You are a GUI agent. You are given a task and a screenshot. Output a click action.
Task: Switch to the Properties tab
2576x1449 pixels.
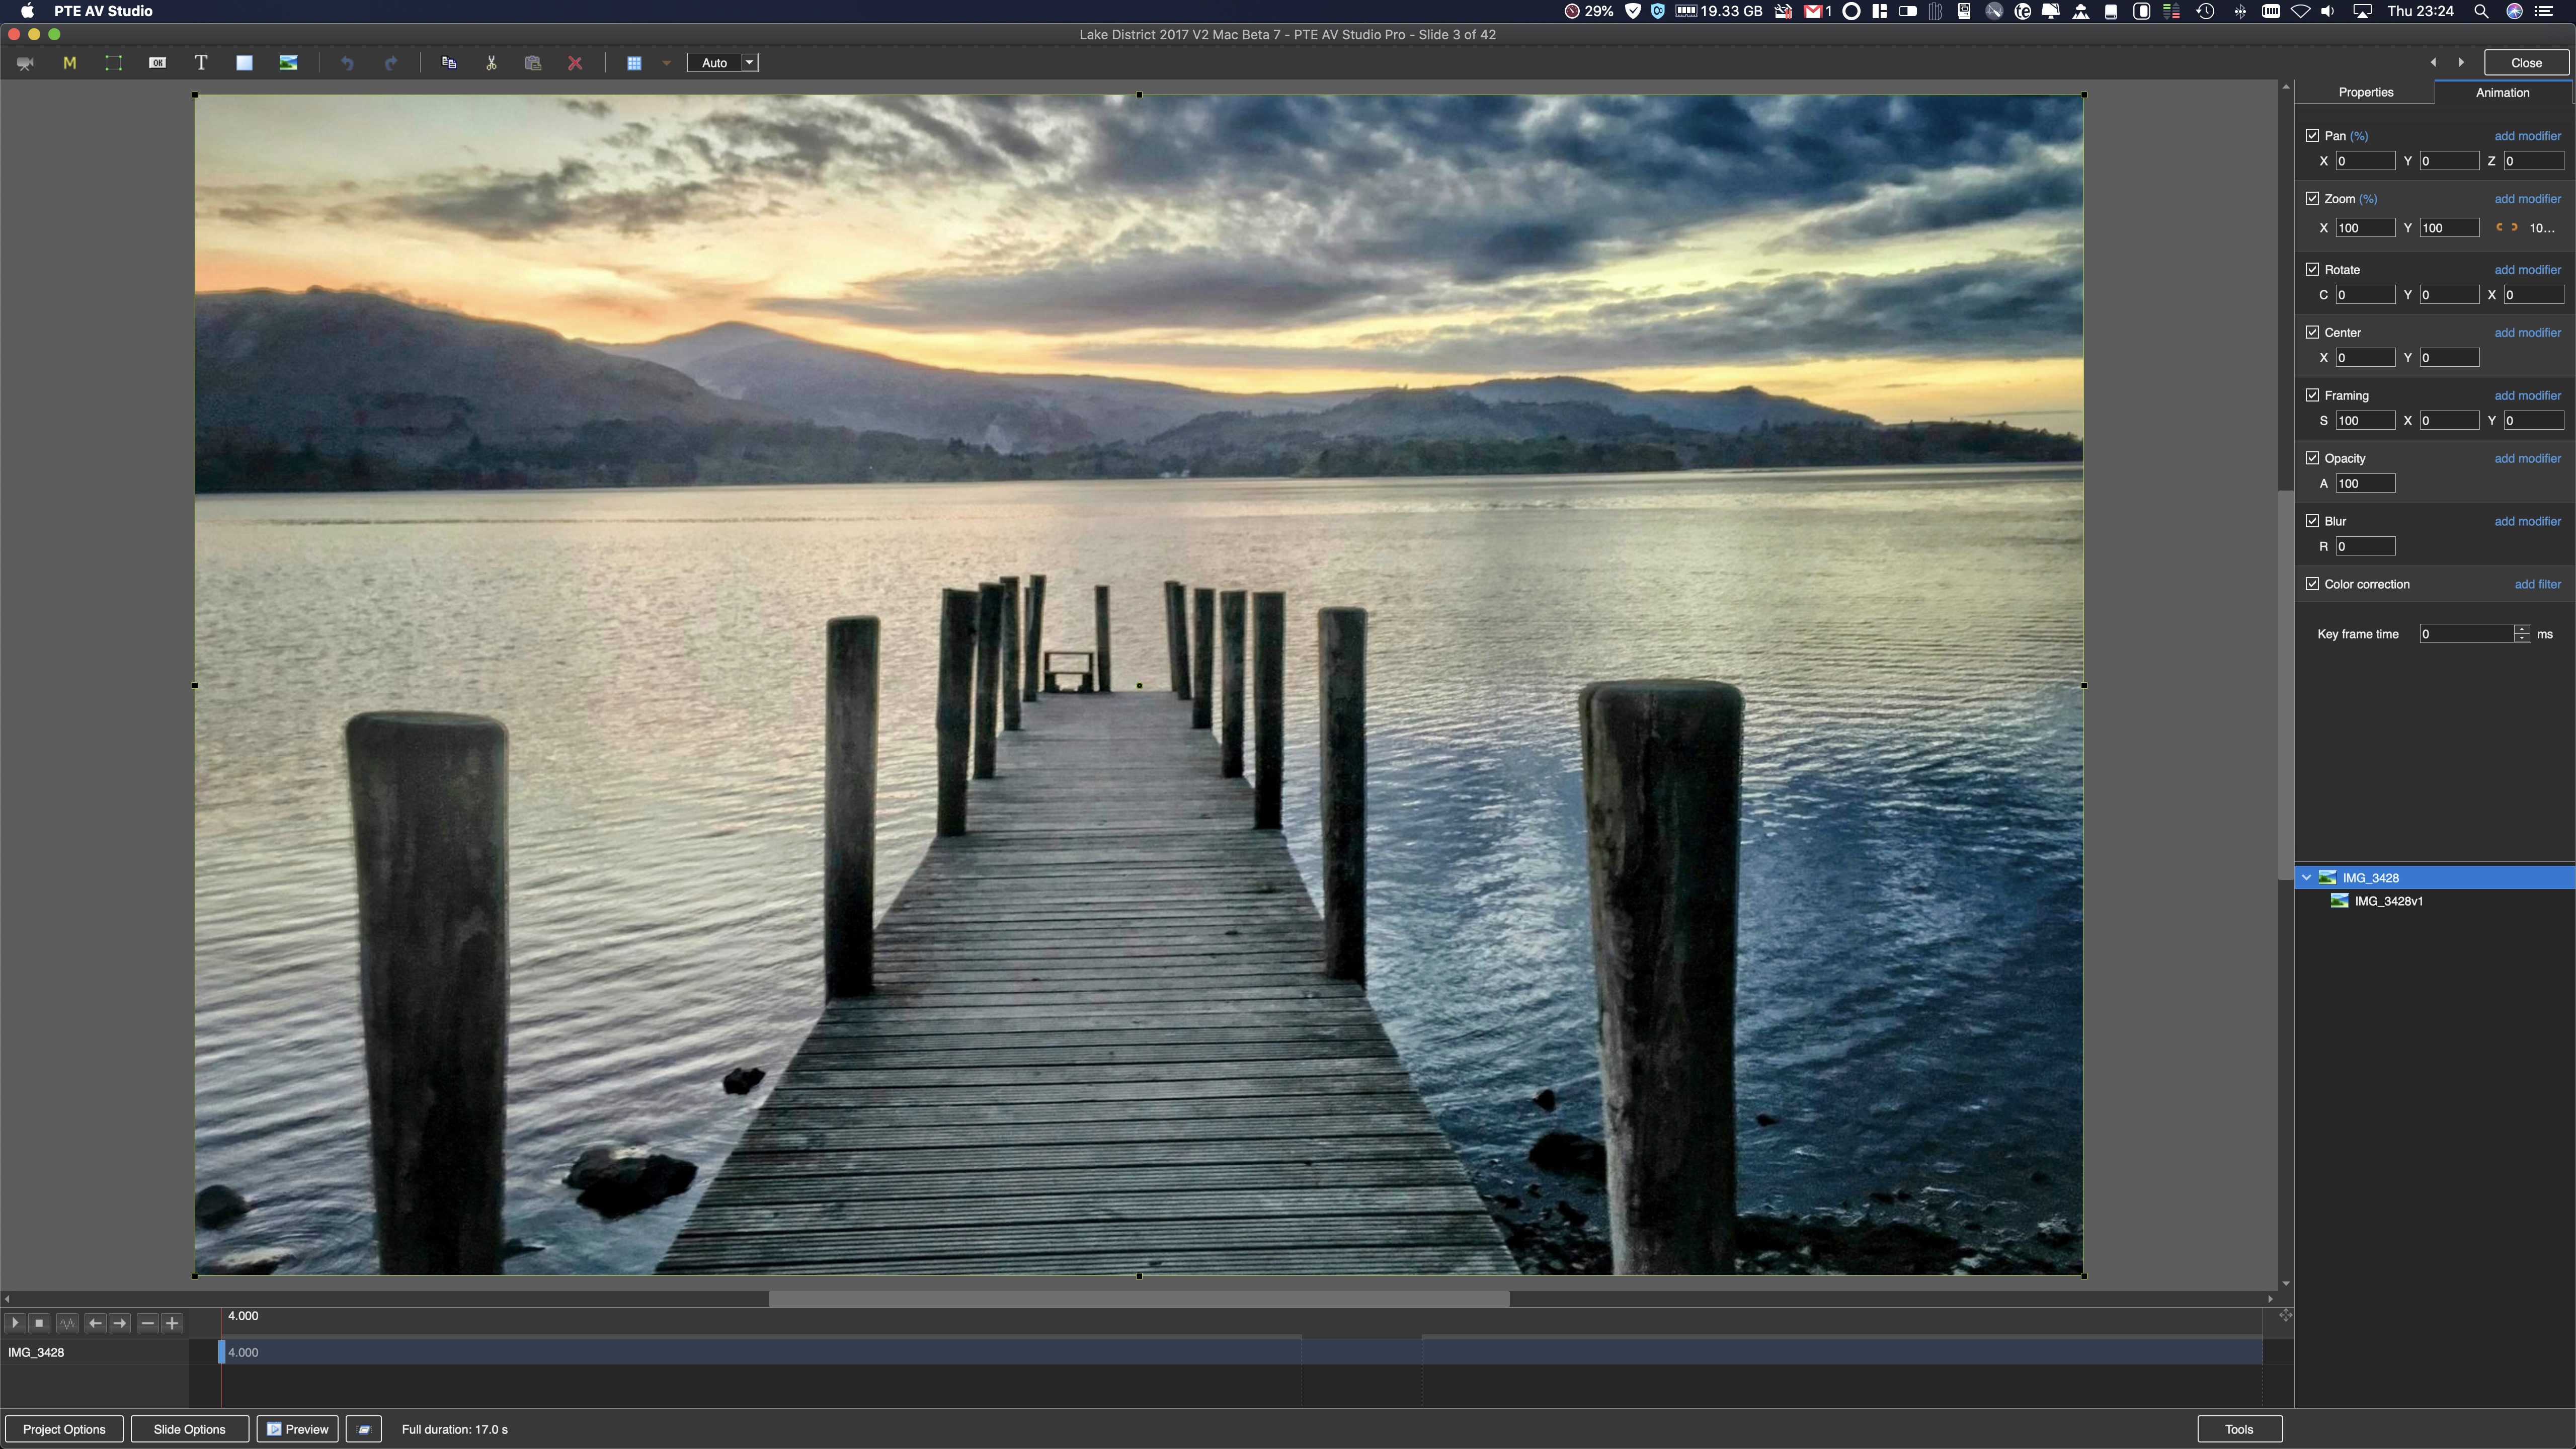[x=2365, y=92]
